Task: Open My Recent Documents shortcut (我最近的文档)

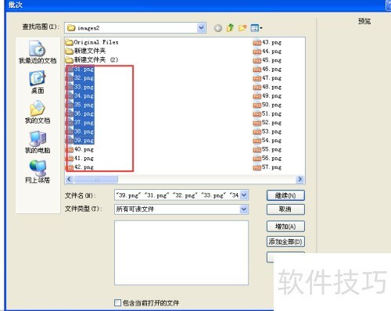Action: (x=38, y=52)
